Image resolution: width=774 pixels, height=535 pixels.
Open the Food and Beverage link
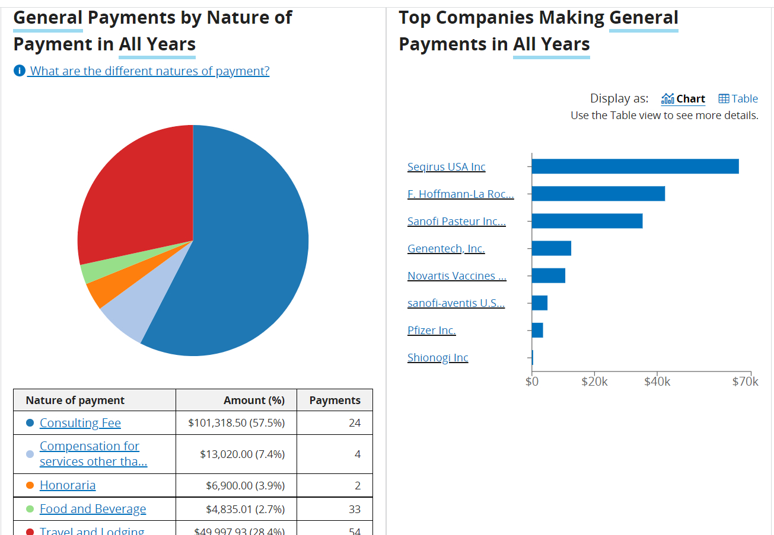93,509
